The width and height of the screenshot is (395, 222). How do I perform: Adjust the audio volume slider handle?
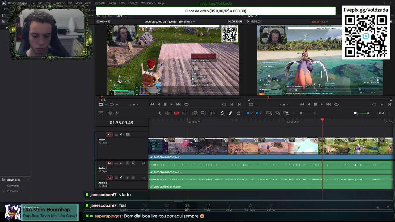(368, 113)
